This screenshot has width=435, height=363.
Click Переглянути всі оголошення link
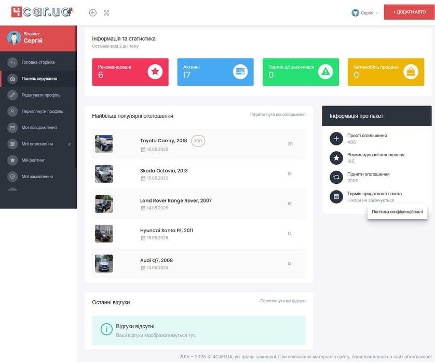pos(278,114)
